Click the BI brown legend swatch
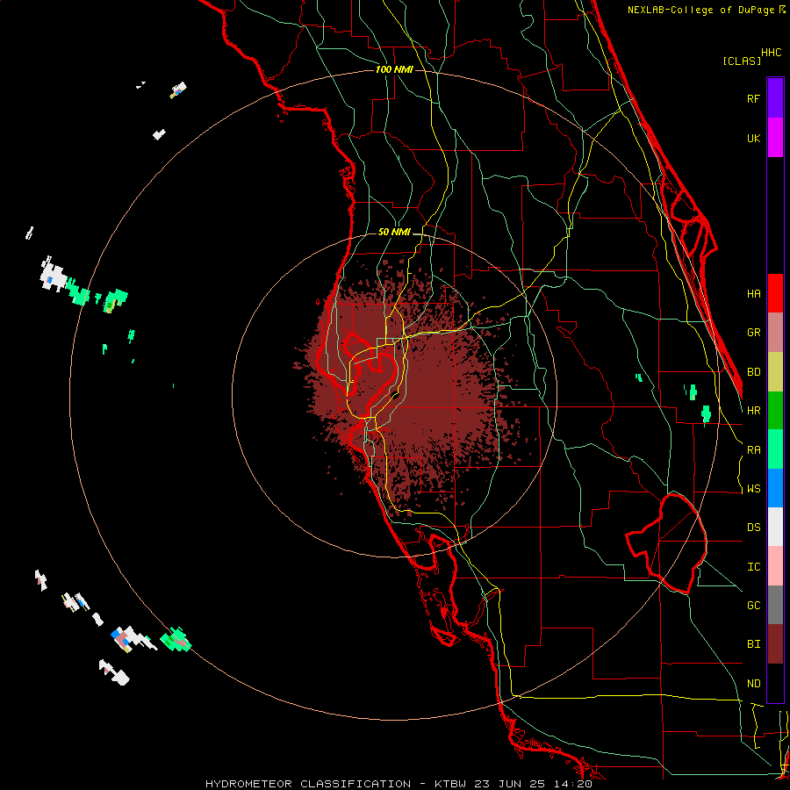This screenshot has height=790, width=790. pos(775,644)
